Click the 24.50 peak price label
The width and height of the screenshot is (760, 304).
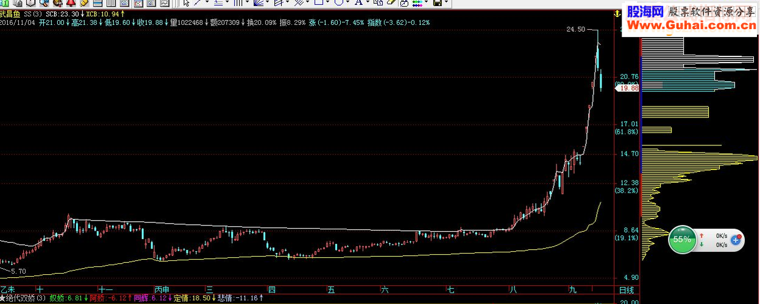(x=575, y=29)
